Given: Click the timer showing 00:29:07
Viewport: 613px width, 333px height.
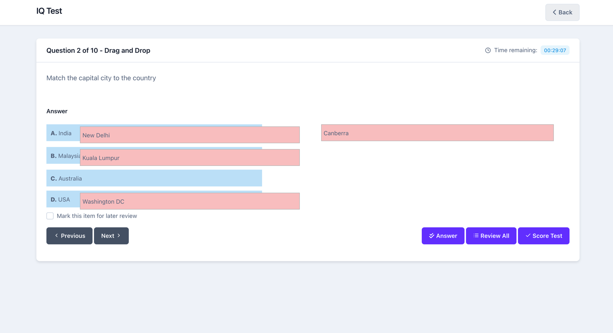Looking at the screenshot, I should (555, 50).
